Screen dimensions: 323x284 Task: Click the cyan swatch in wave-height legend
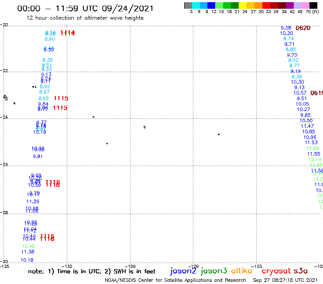point(196,6)
